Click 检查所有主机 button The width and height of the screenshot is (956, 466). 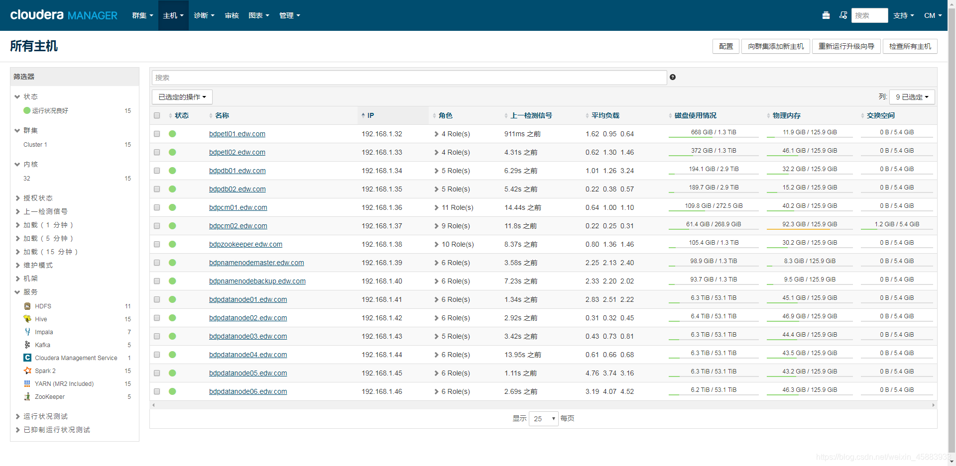(910, 46)
